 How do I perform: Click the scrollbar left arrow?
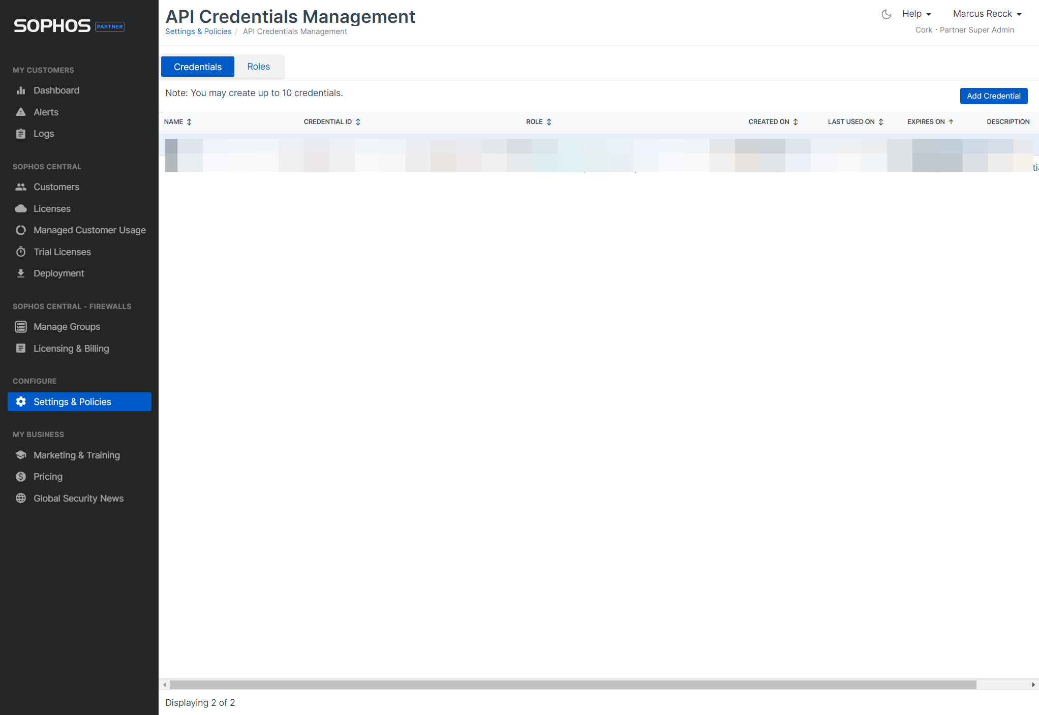point(164,685)
